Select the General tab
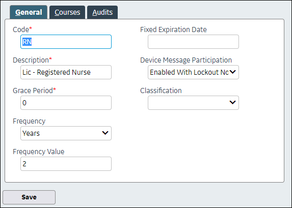292x208 pixels. pos(29,12)
